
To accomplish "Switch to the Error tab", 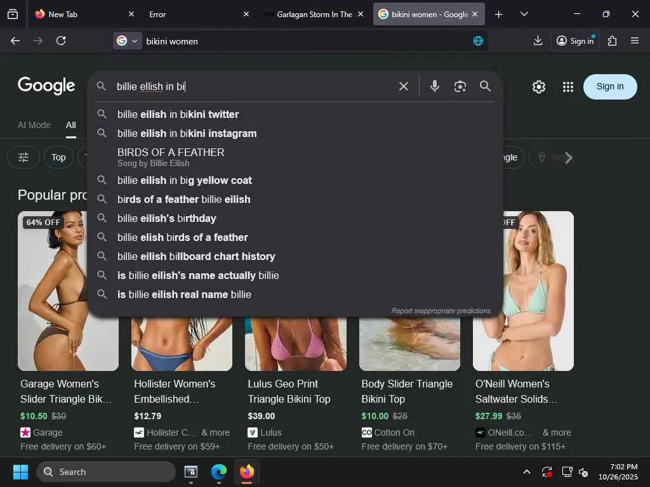I will click(x=197, y=15).
